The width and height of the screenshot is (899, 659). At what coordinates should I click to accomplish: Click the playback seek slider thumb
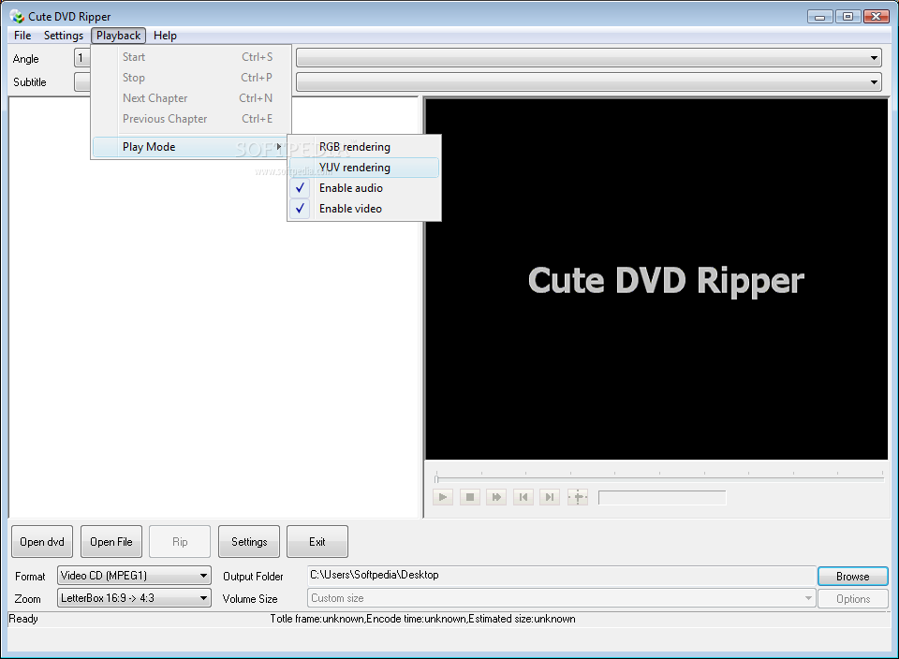(x=436, y=478)
